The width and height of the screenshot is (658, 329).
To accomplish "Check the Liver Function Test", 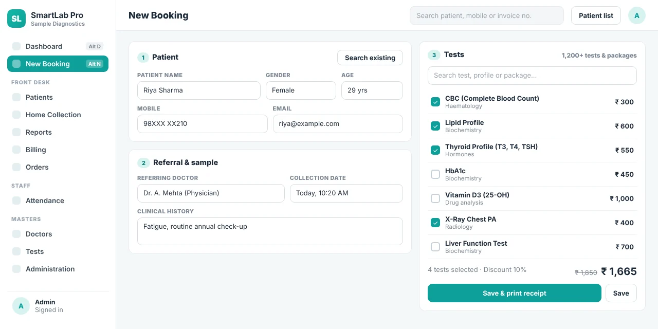I will pos(435,247).
